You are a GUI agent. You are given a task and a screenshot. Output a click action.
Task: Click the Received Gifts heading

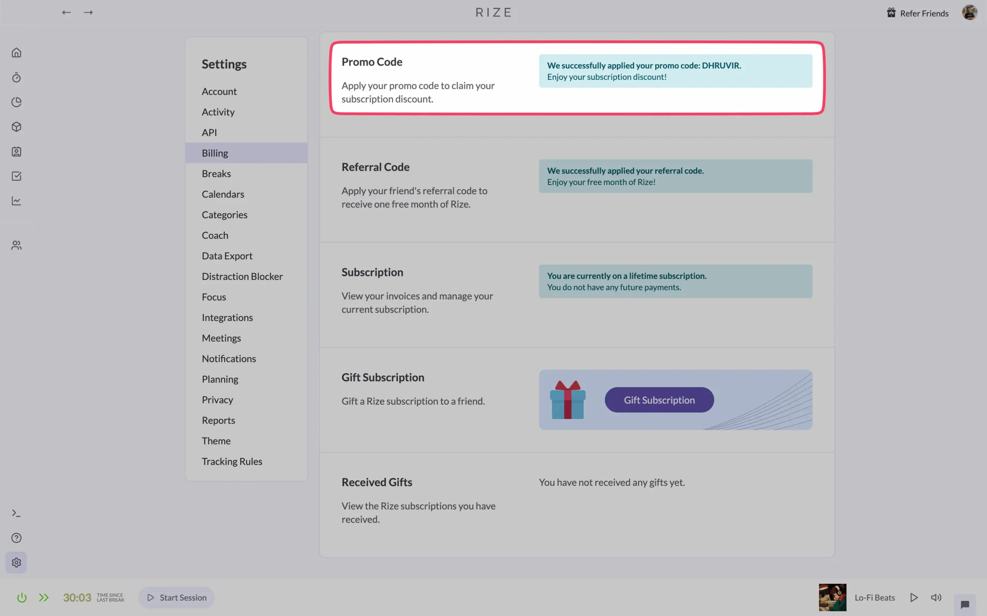376,482
